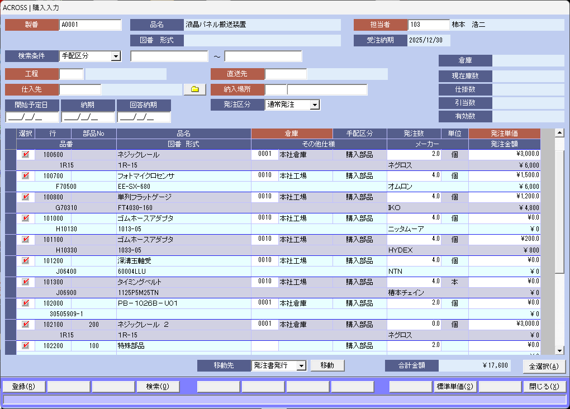Click the 検索(Q) button

coord(158,387)
